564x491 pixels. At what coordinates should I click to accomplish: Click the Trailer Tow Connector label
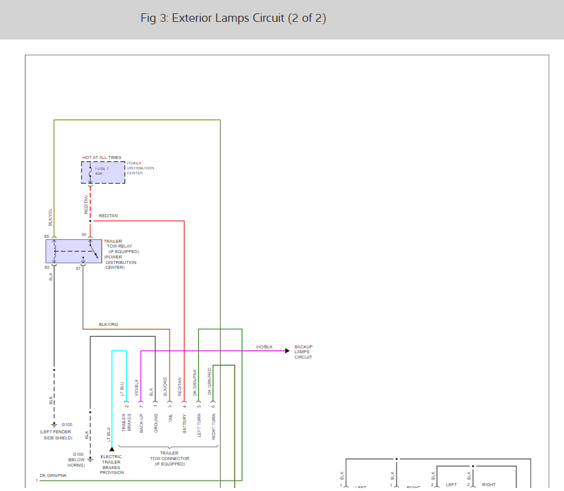click(170, 459)
